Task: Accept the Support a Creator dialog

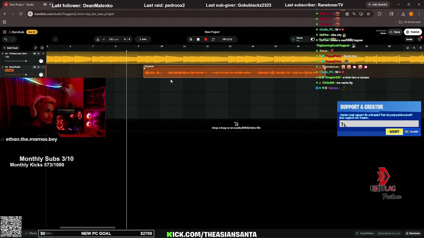Action: (394, 132)
